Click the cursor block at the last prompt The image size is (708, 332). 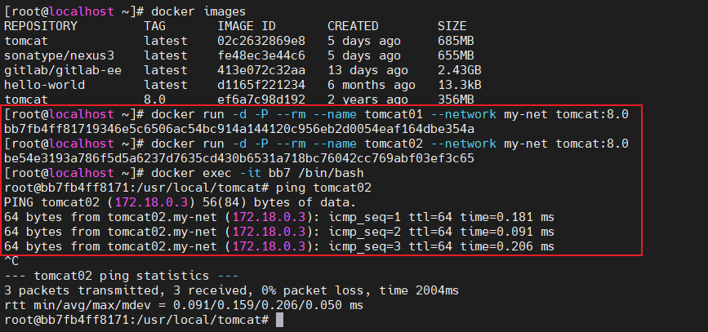coord(279,320)
